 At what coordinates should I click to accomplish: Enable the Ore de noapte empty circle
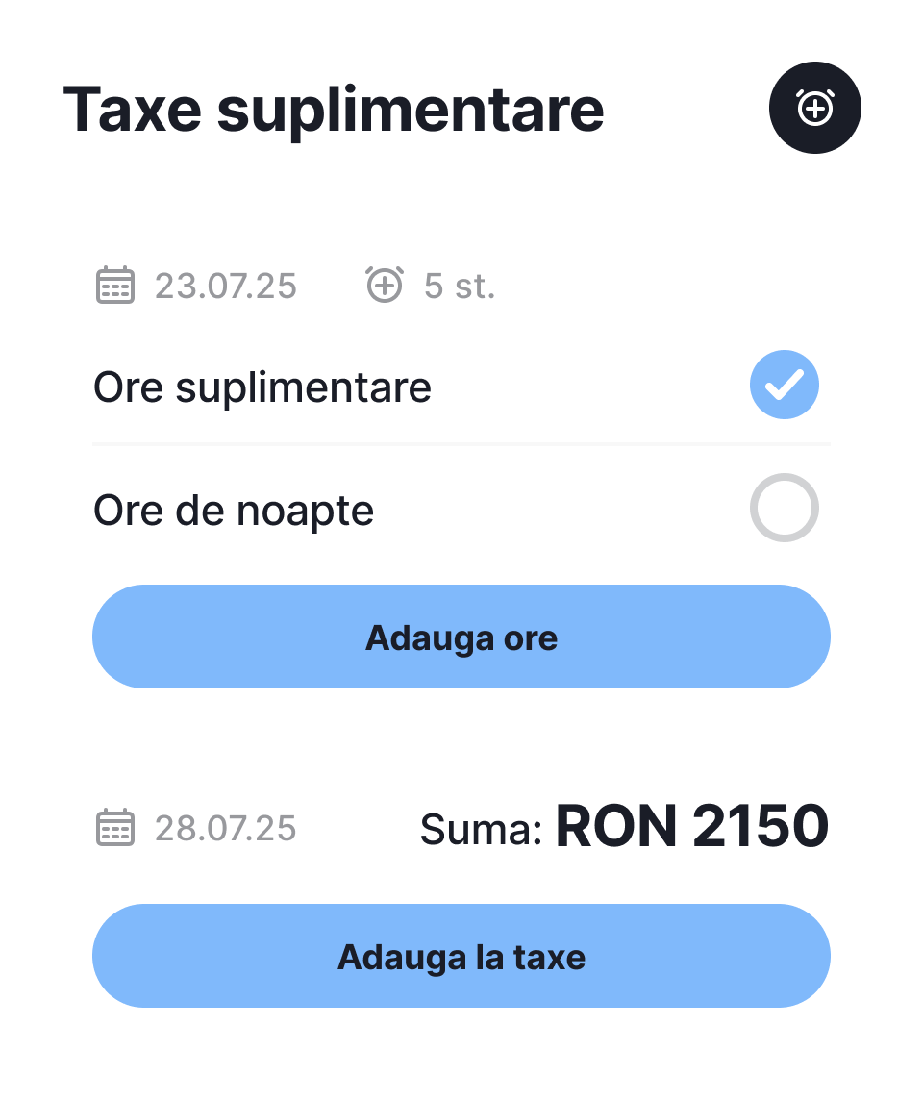tap(784, 508)
